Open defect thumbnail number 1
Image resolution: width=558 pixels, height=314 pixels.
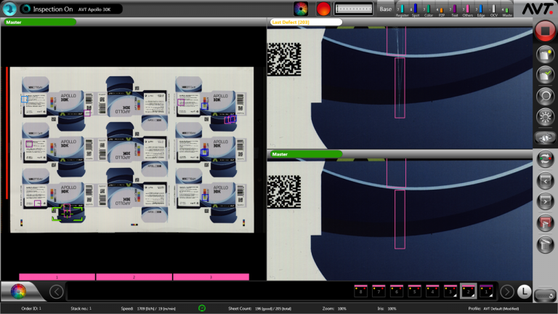[x=486, y=291]
